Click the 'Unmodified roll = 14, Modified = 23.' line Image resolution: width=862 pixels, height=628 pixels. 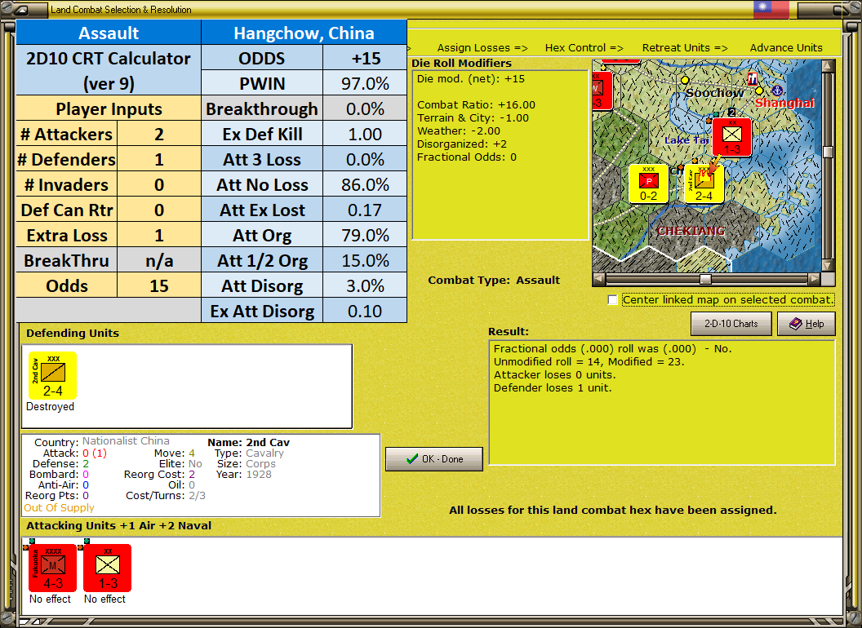point(589,361)
